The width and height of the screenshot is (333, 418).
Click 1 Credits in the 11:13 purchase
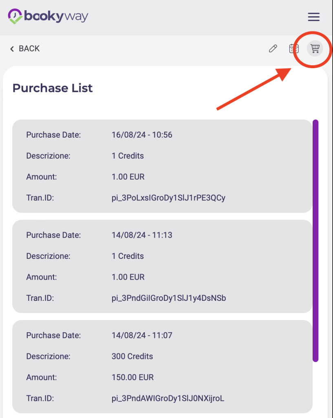[x=128, y=256]
